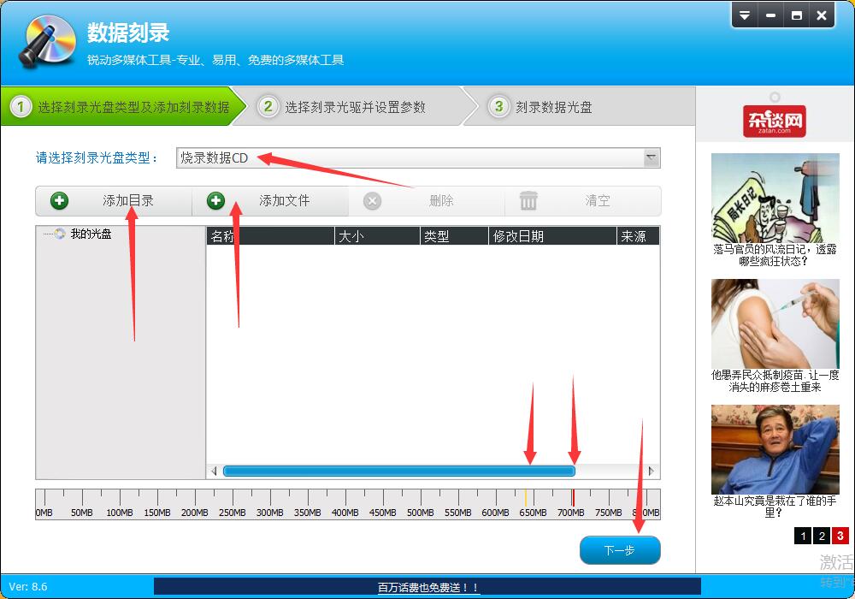Viewport: 855px width, 599px height.
Task: Click the 杂谈网 logo in ad panel
Action: pyautogui.click(x=775, y=121)
